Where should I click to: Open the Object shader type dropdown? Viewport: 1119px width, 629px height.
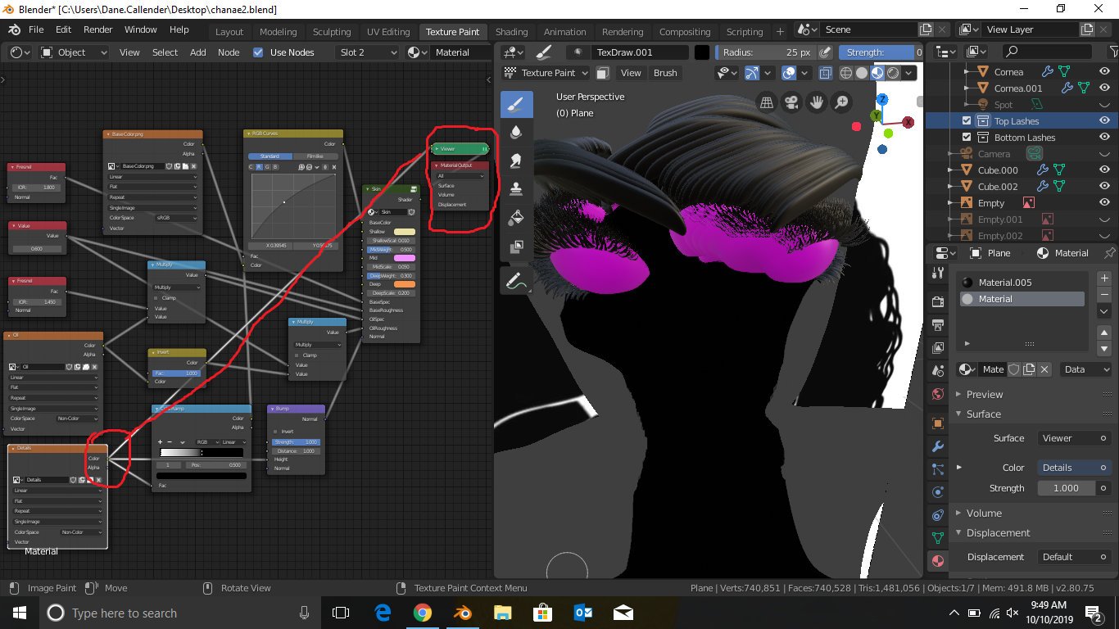[x=73, y=52]
